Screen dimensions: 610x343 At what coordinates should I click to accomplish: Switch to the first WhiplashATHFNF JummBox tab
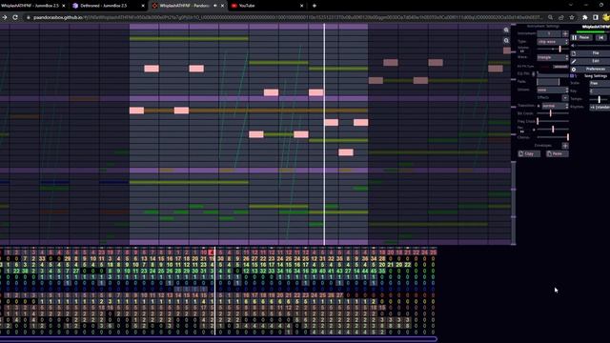click(30, 6)
